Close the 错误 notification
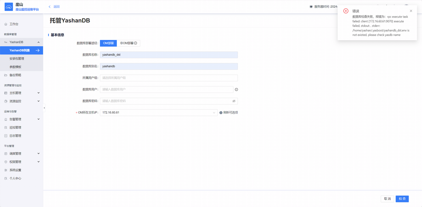The height and width of the screenshot is (207, 422). 411,11
